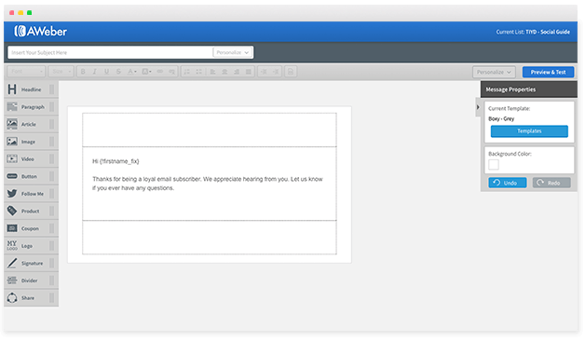Select the Paragraph block icon

coord(12,107)
